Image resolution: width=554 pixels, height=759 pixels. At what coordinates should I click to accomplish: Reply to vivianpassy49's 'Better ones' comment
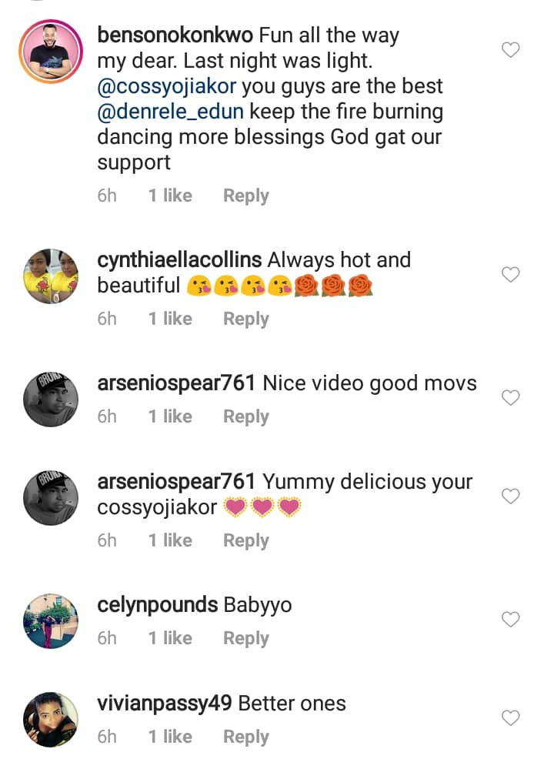pyautogui.click(x=245, y=737)
